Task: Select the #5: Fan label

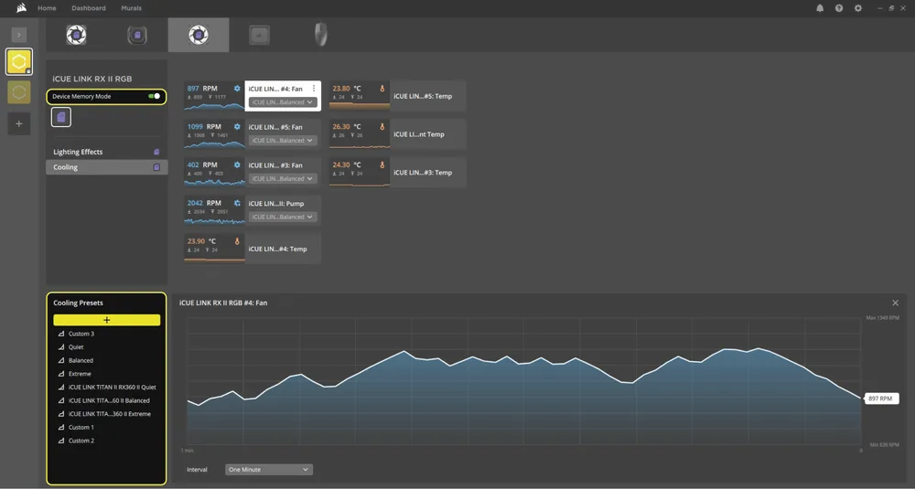Action: [275, 127]
